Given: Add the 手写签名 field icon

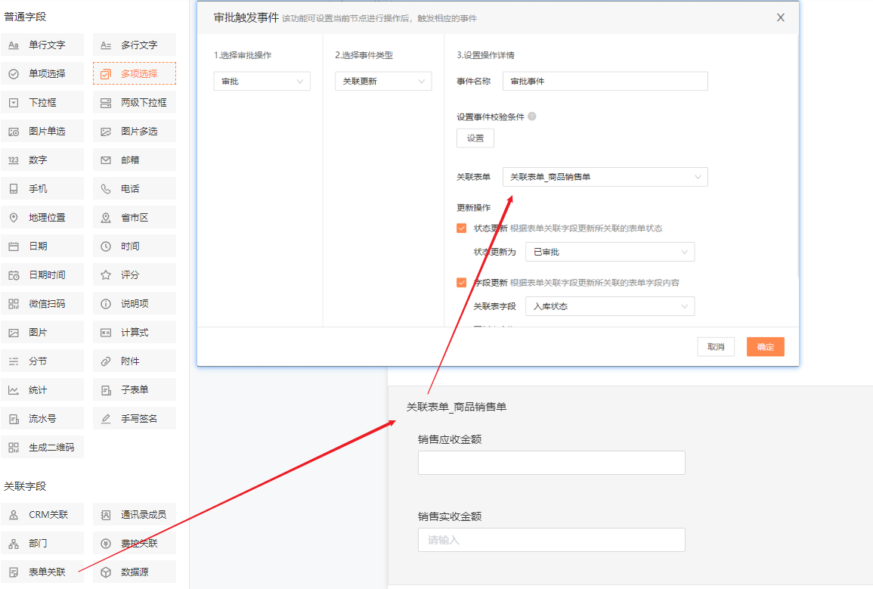Looking at the screenshot, I should pyautogui.click(x=106, y=419).
